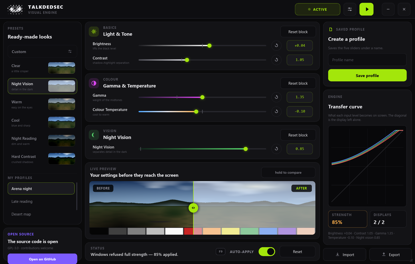
Task: Click the red swatch in preview strip
Action: coord(188,231)
